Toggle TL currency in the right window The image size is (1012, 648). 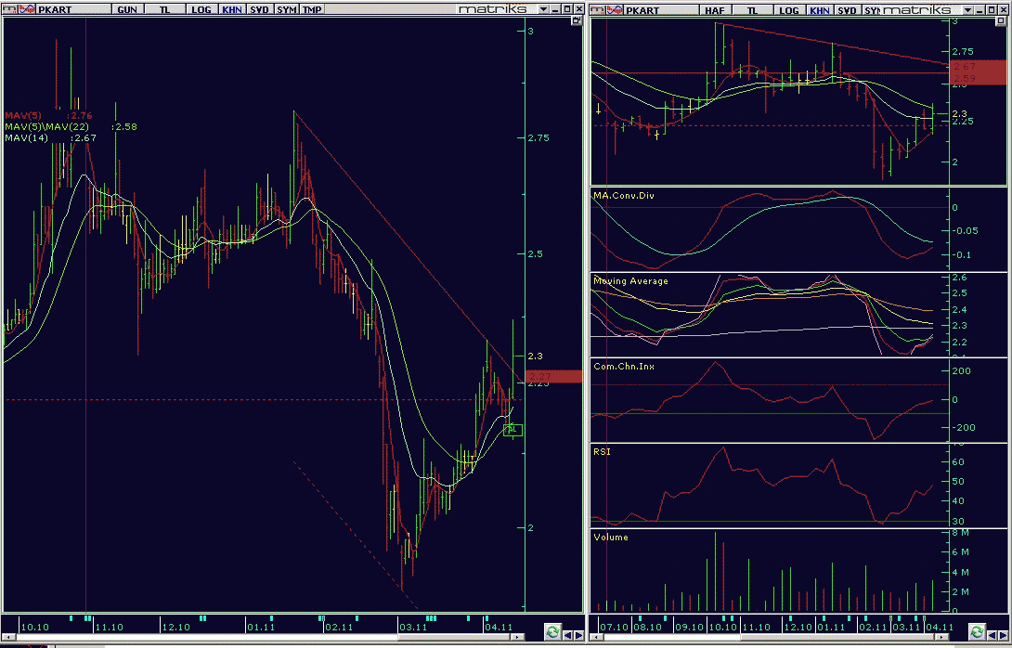tap(752, 10)
